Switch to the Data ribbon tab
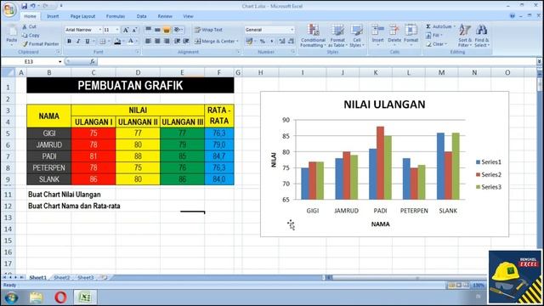Image resolution: width=544 pixels, height=306 pixels. tap(141, 16)
